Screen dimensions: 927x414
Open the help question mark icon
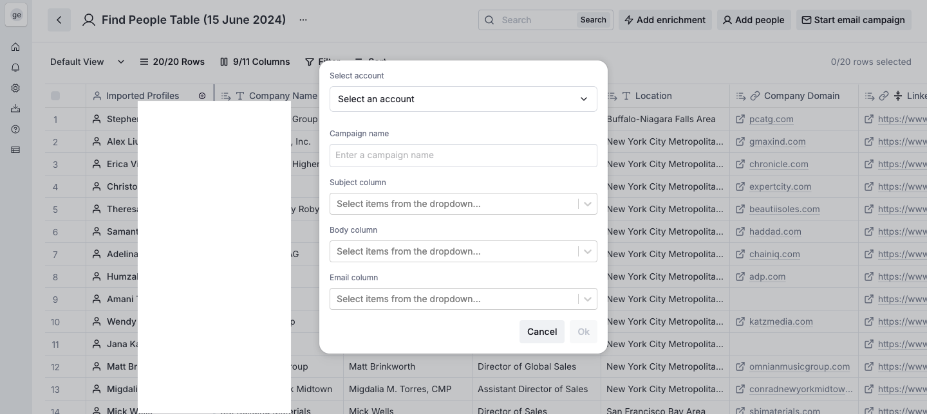tap(15, 129)
